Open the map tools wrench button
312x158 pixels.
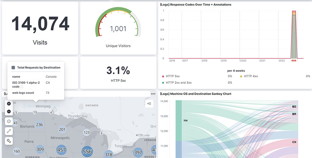[x=9, y=141]
